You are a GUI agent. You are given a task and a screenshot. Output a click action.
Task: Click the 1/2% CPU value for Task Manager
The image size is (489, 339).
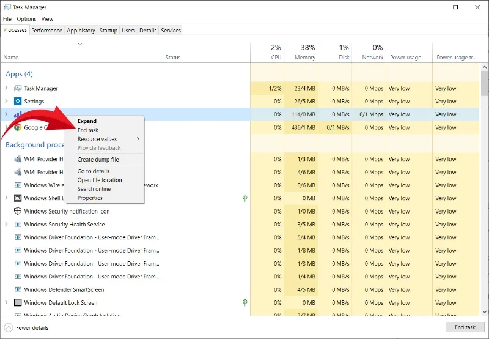click(275, 88)
